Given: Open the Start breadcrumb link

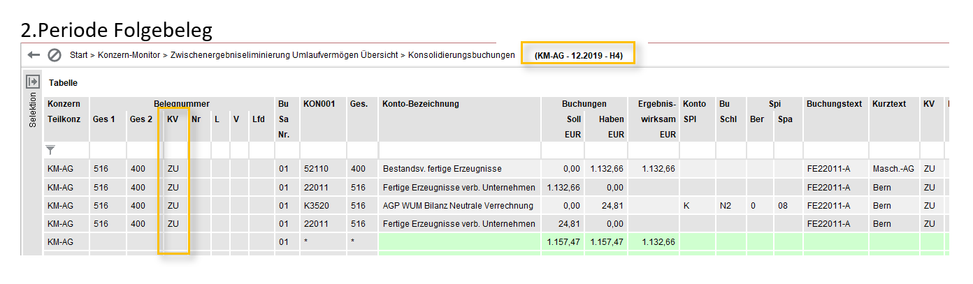Looking at the screenshot, I should pyautogui.click(x=78, y=54).
